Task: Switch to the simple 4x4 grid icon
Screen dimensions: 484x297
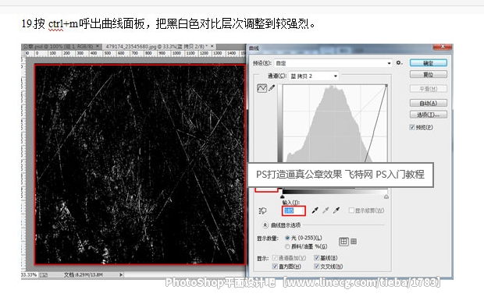Action: click(x=343, y=242)
